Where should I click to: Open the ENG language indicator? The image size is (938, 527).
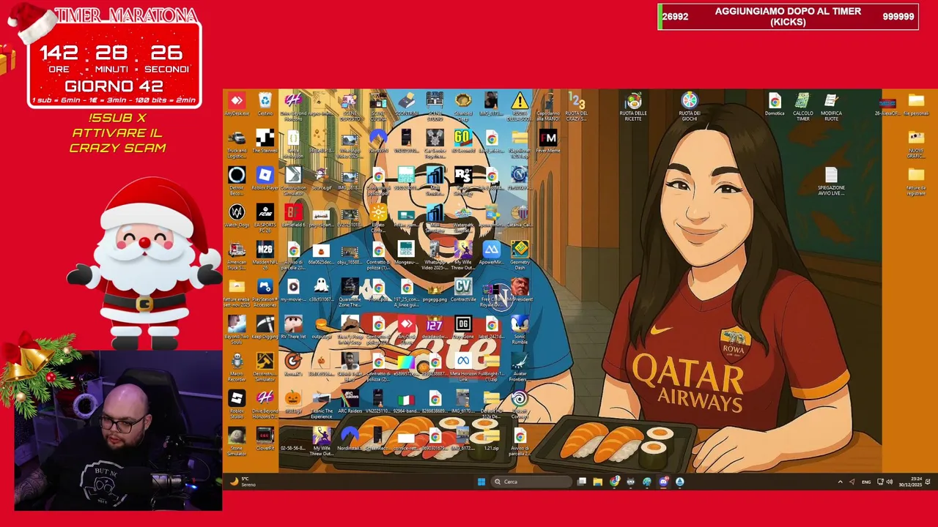pyautogui.click(x=866, y=482)
